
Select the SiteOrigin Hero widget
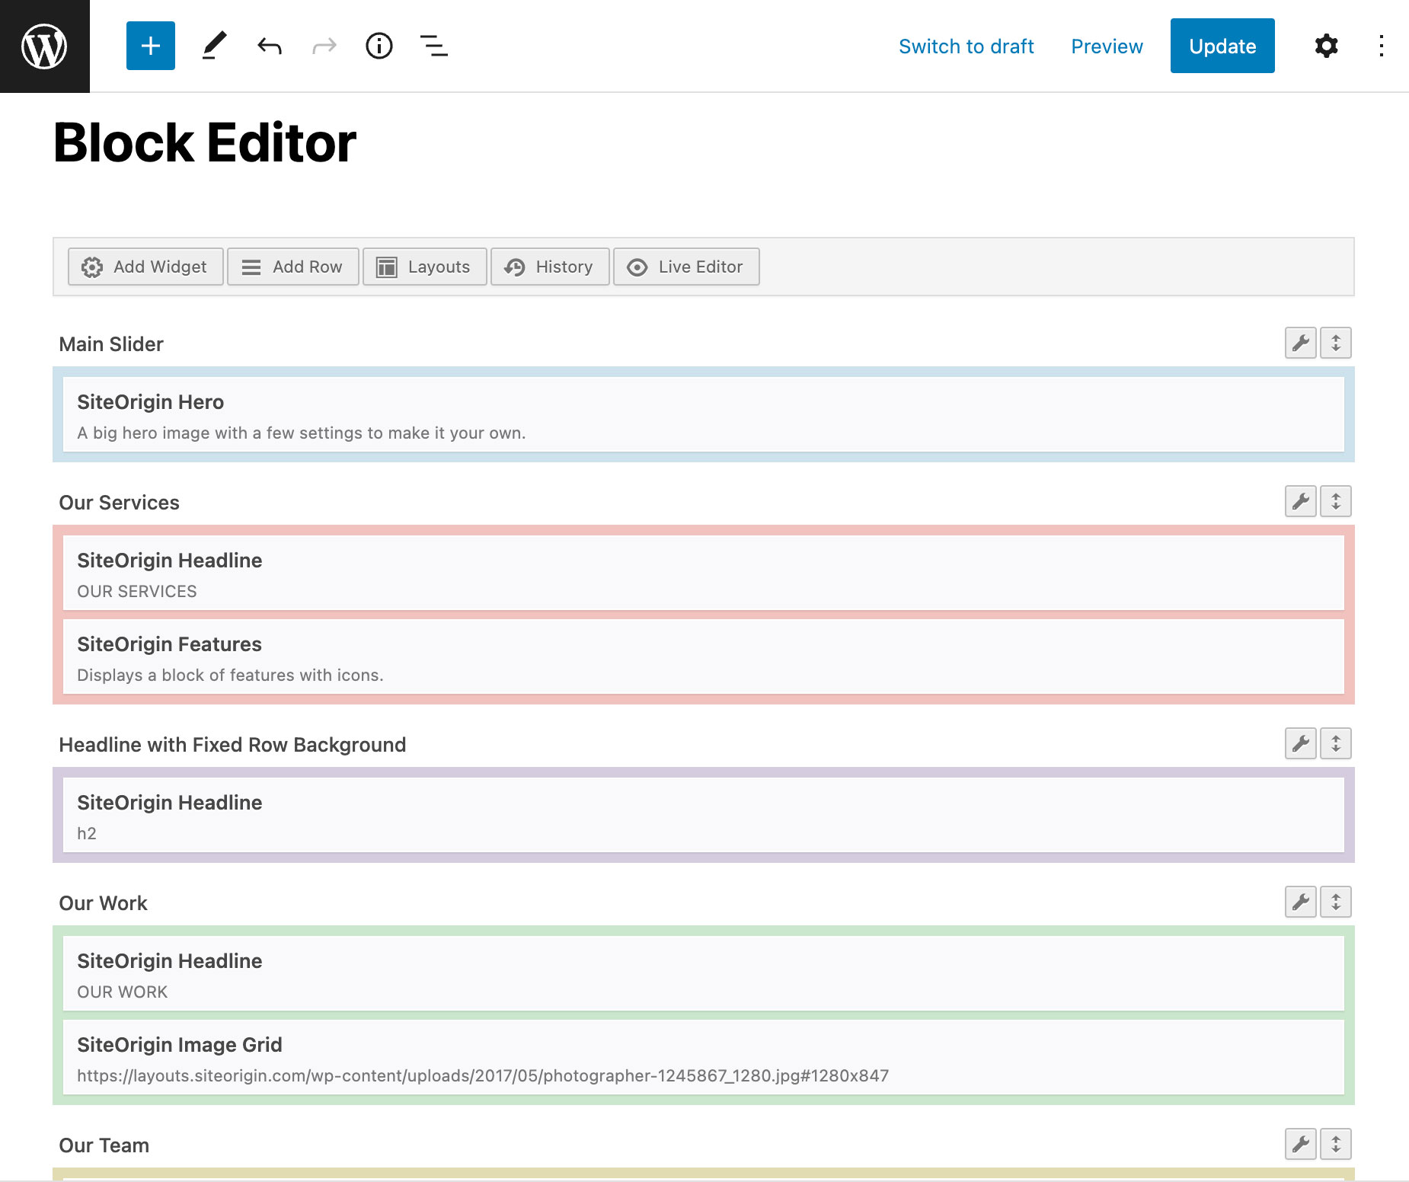click(x=704, y=415)
